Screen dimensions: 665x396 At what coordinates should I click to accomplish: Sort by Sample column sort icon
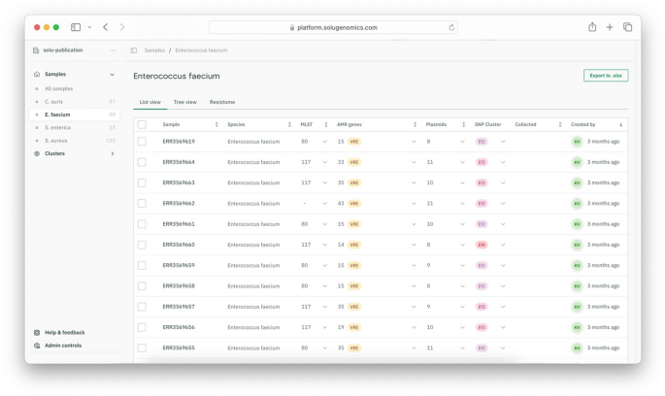216,124
